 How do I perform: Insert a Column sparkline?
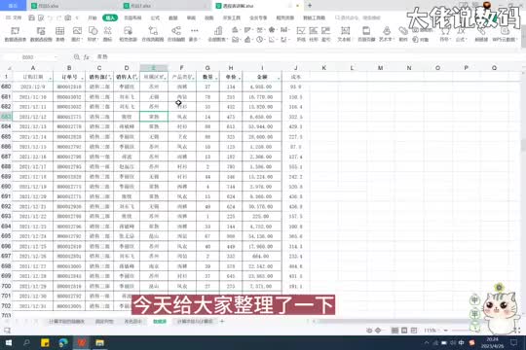point(314,34)
